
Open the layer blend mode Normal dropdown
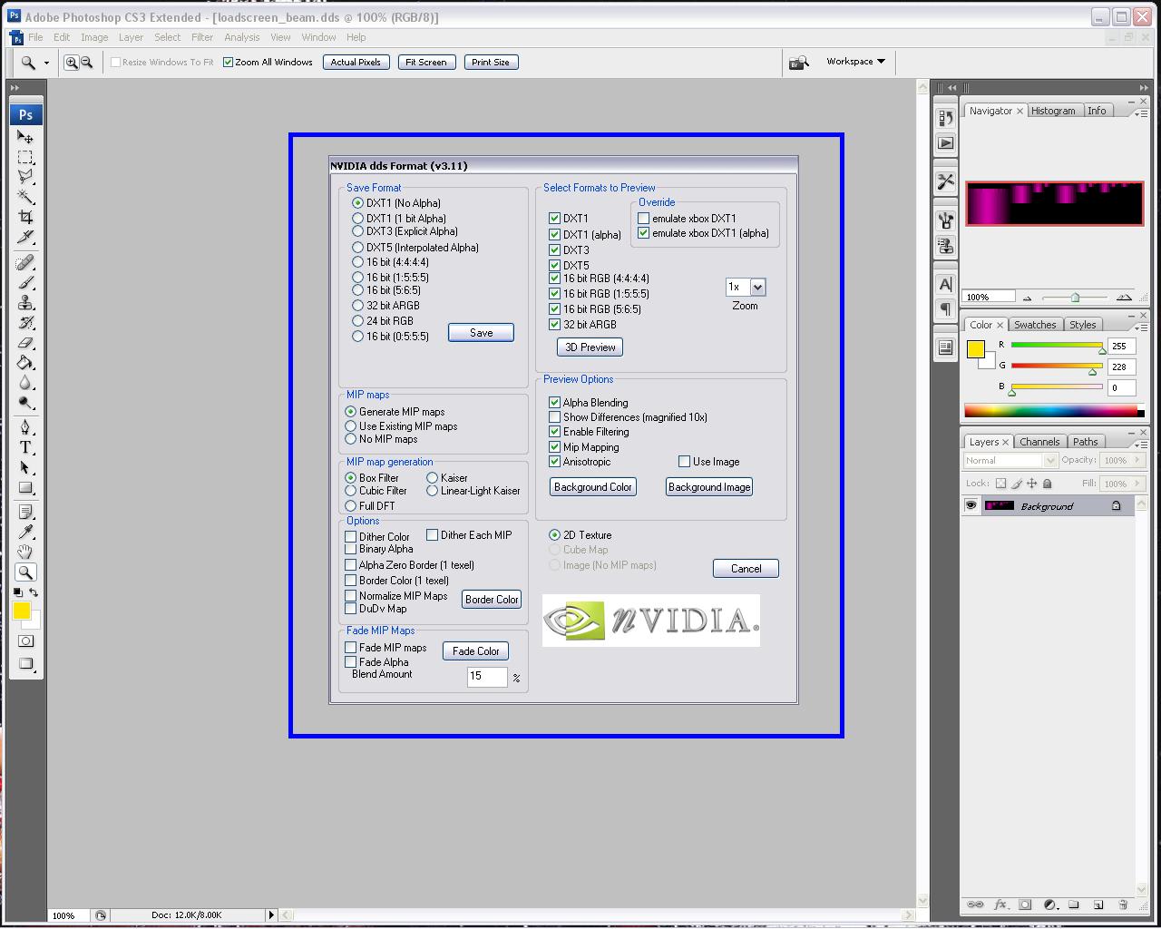[x=1010, y=460]
